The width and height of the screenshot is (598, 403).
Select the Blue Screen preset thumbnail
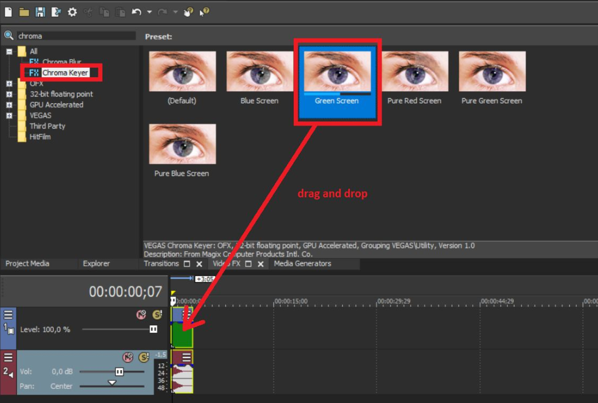[x=260, y=71]
